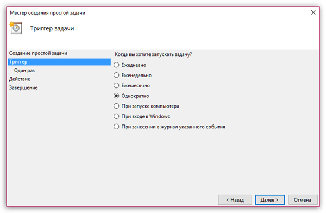
Task: Proceed with the Далее > button
Action: click(270, 200)
